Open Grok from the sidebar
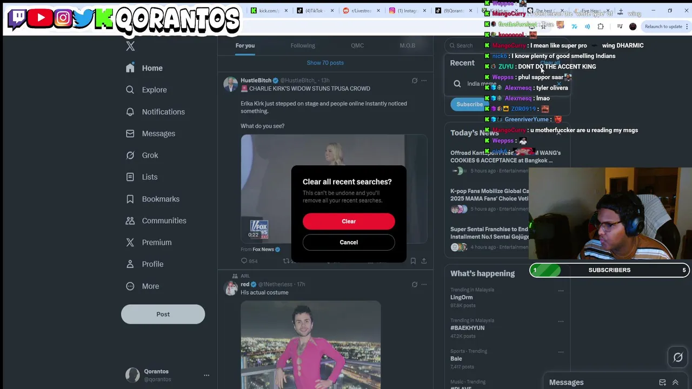The height and width of the screenshot is (389, 692). tap(142, 155)
